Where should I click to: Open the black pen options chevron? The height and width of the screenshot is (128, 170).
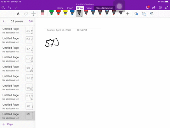coord(81,16)
